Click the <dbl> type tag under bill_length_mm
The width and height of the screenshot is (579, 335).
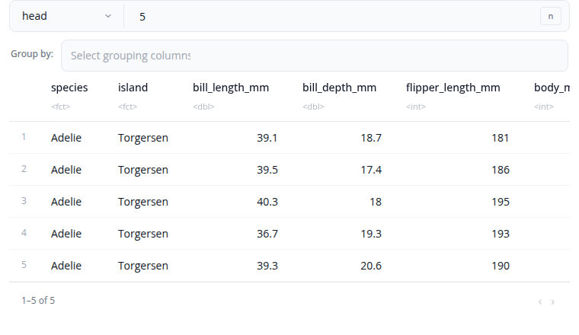click(203, 107)
